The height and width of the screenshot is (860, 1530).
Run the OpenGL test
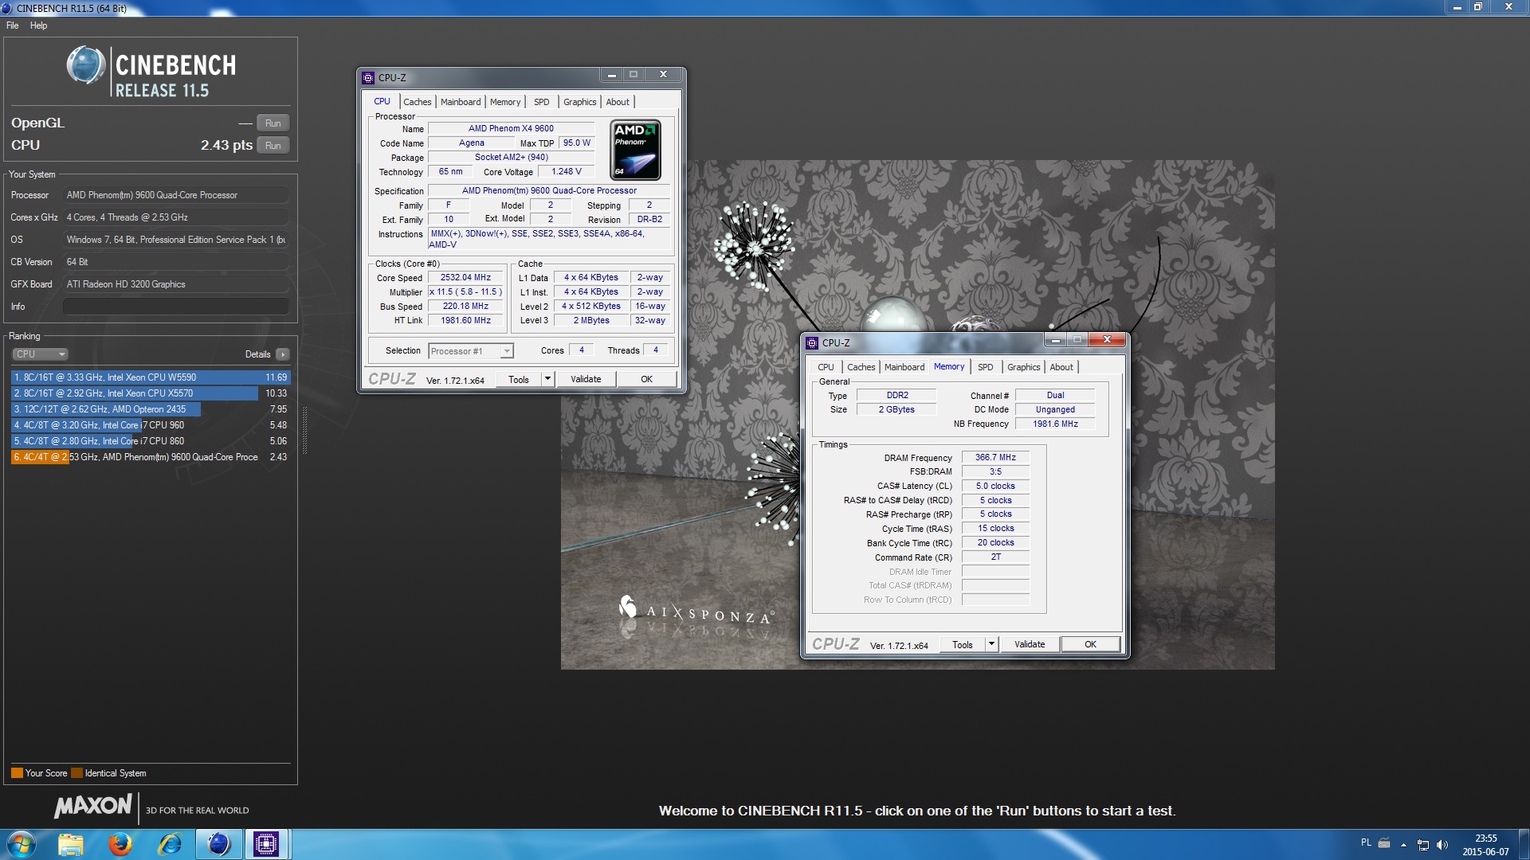(x=273, y=123)
